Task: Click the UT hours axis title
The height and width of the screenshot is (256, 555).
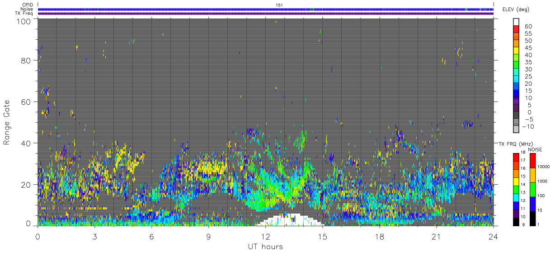Action: click(265, 247)
